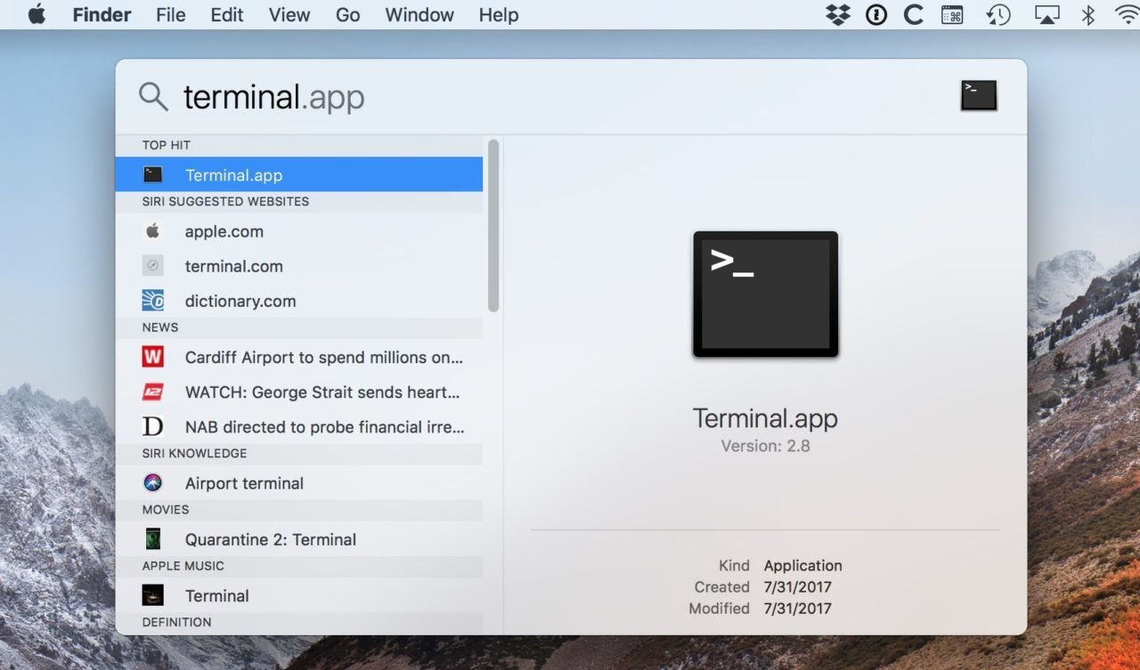Open the Apple menu
The width and height of the screenshot is (1140, 670).
tap(37, 14)
